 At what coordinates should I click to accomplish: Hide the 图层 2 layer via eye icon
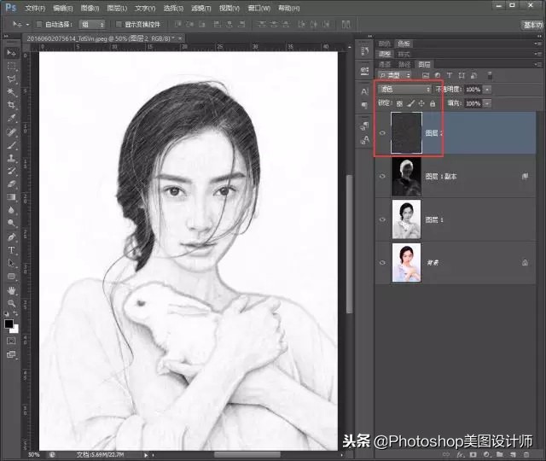(382, 133)
